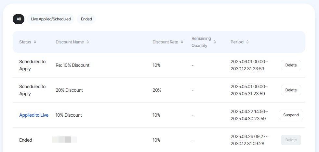
Task: Sort by Status column arrows
Action: (35, 42)
